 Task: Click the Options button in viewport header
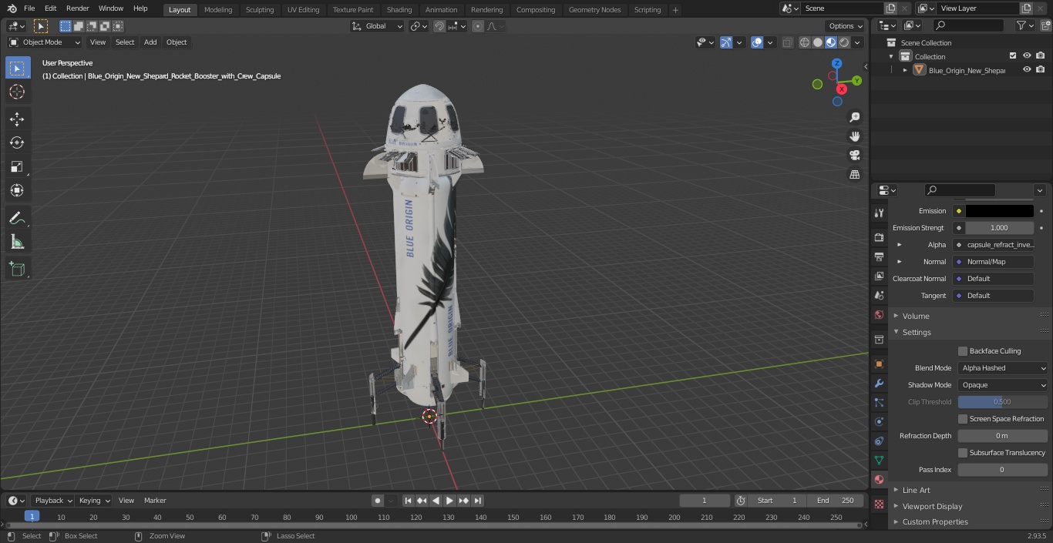[846, 26]
